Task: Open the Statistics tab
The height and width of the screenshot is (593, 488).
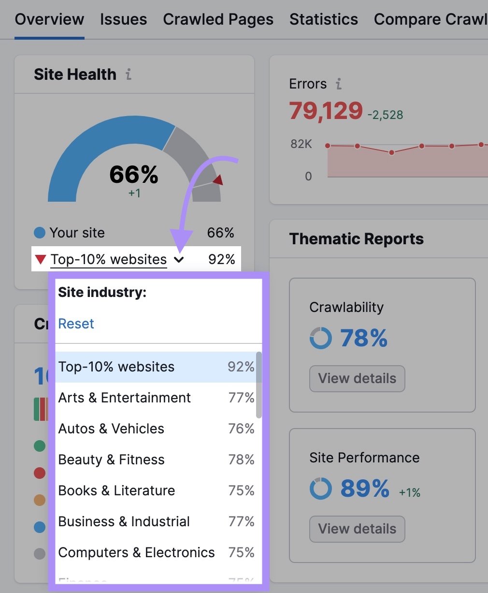Action: coord(323,19)
